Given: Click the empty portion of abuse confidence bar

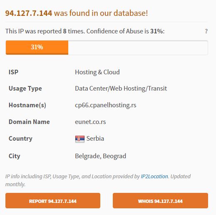Looking at the screenshot, I should click(x=138, y=48).
